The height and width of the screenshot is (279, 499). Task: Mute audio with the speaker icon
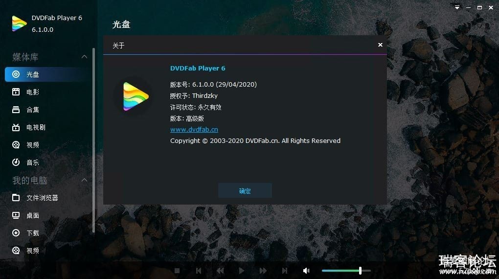[x=306, y=271]
